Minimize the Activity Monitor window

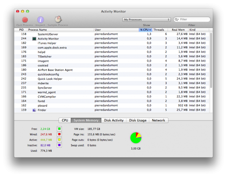(x=23, y=11)
